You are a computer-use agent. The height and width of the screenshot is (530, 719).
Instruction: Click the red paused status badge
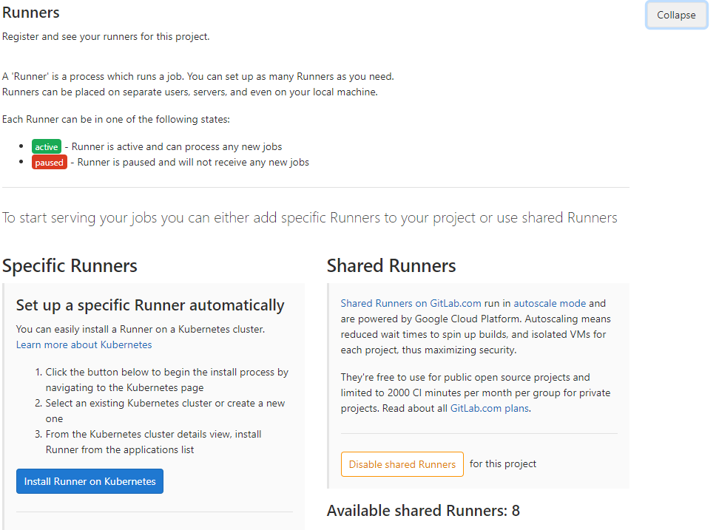point(49,162)
